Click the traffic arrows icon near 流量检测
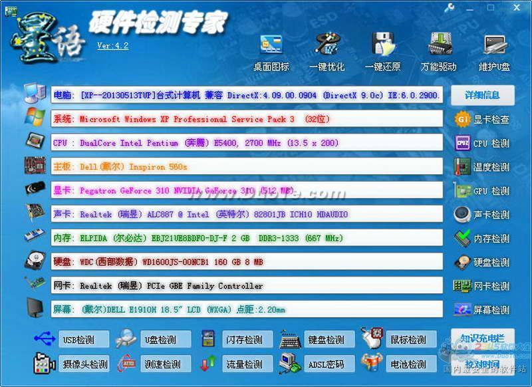Screen dimensions: 532x387 [207, 363]
